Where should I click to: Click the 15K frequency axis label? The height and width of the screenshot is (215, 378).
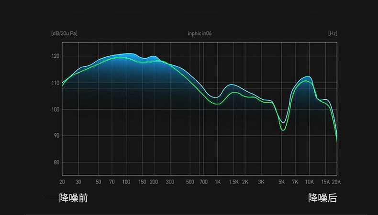coord(325,182)
